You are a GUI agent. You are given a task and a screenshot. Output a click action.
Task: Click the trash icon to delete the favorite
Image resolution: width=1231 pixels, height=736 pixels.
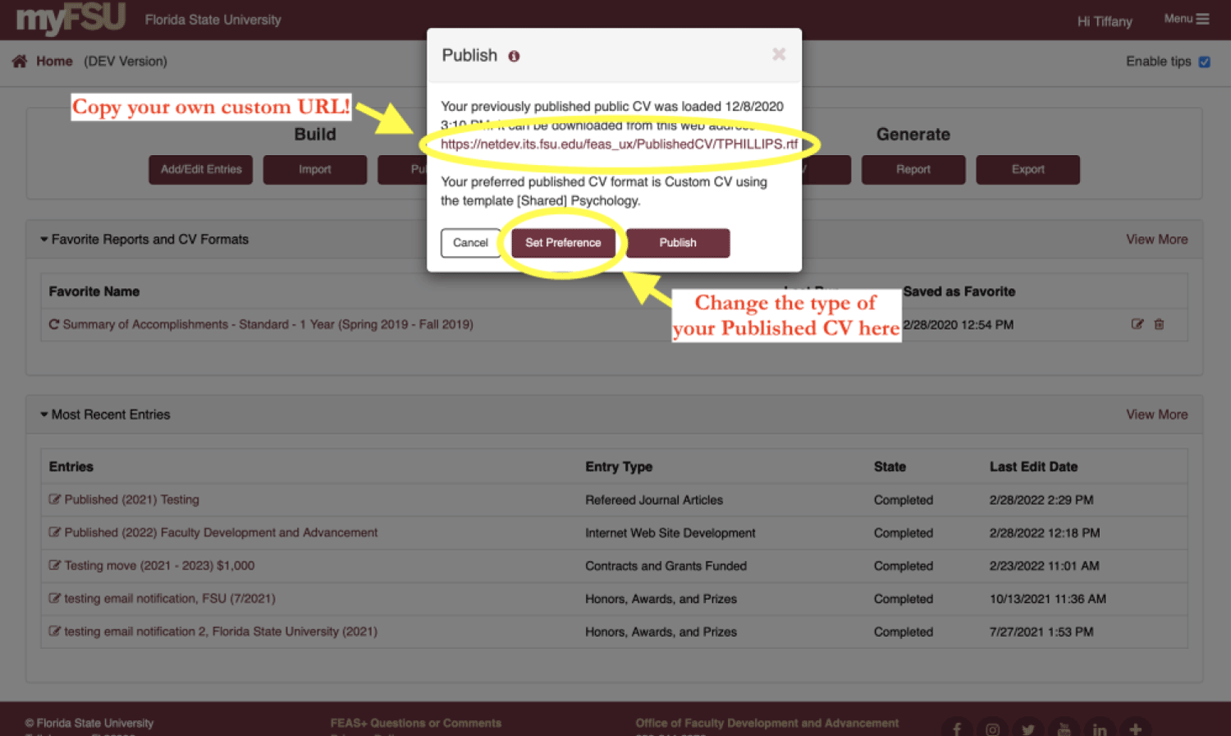point(1159,324)
